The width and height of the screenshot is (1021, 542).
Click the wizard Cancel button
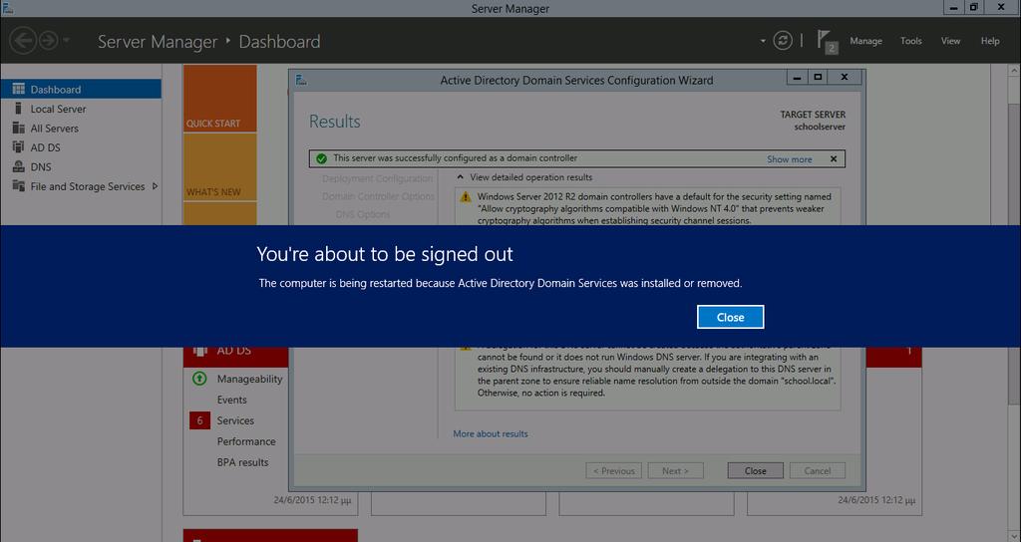coord(818,470)
